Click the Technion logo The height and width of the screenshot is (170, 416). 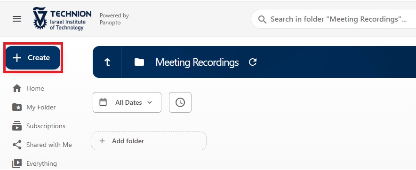tap(62, 18)
